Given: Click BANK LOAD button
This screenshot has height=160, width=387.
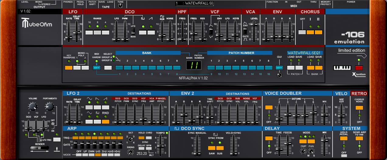Looking at the screenshot, I should pyautogui.click(x=310, y=68).
